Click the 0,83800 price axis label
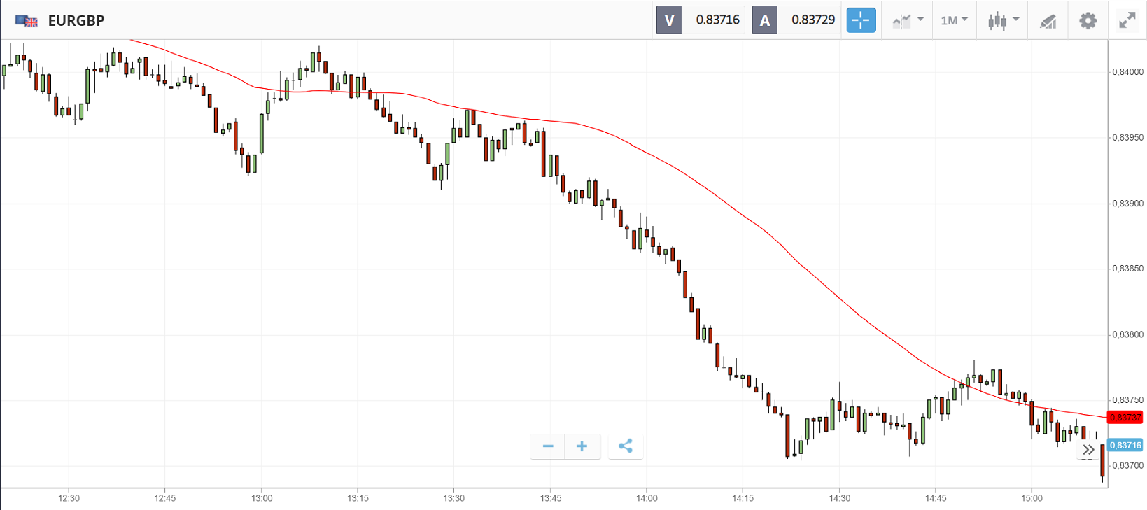 coord(1127,335)
